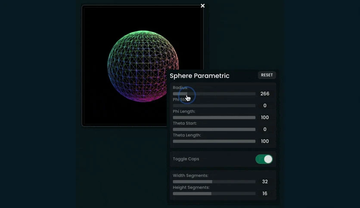Select the Width Segments value 32
360x208 pixels.
(x=265, y=182)
